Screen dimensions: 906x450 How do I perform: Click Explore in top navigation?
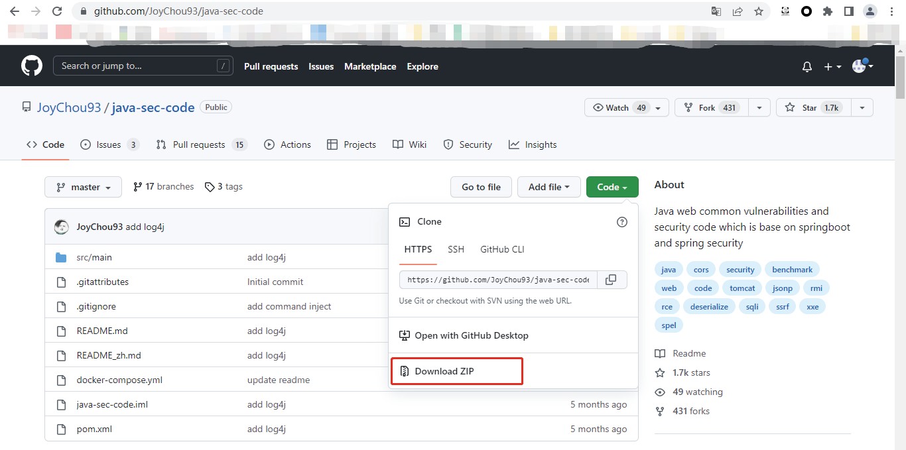(x=422, y=66)
